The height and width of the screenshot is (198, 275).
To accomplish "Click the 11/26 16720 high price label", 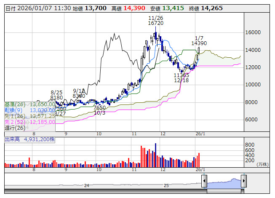I will (x=155, y=21).
